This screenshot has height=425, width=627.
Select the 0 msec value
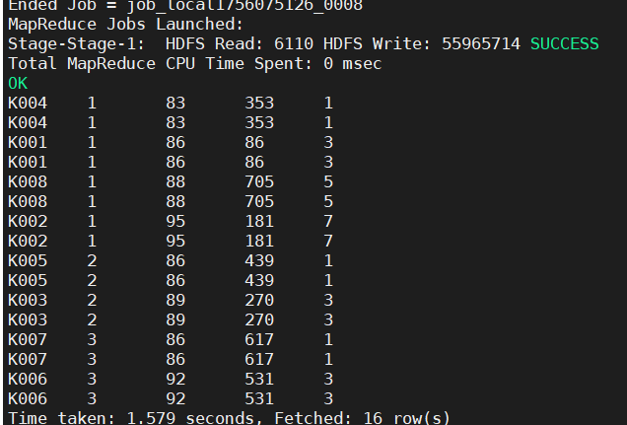tap(352, 64)
